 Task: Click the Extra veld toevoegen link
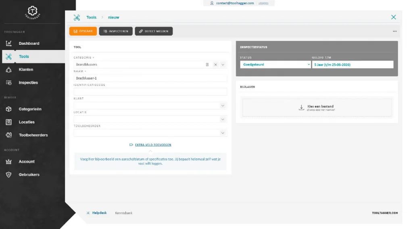click(153, 145)
